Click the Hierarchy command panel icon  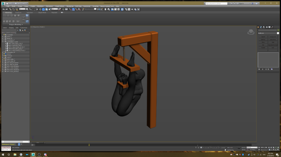(264, 27)
